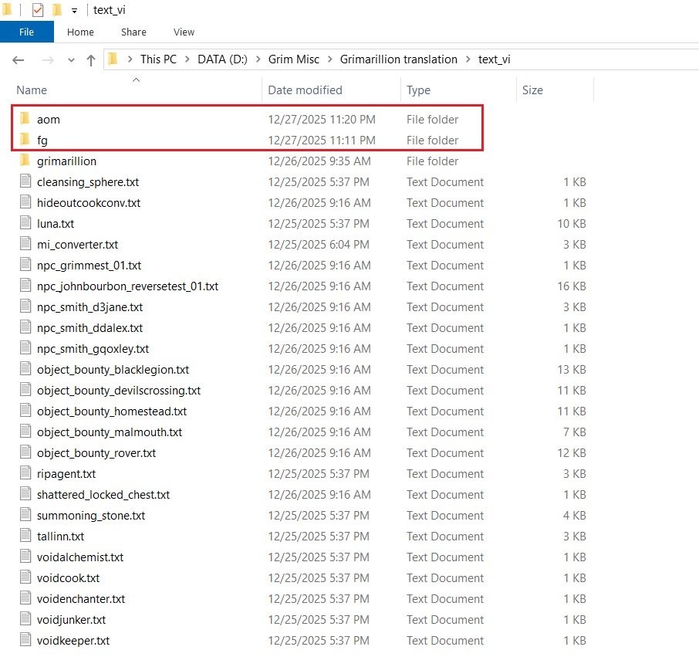Click the Back navigation arrow
The width and height of the screenshot is (699, 667).
(19, 60)
